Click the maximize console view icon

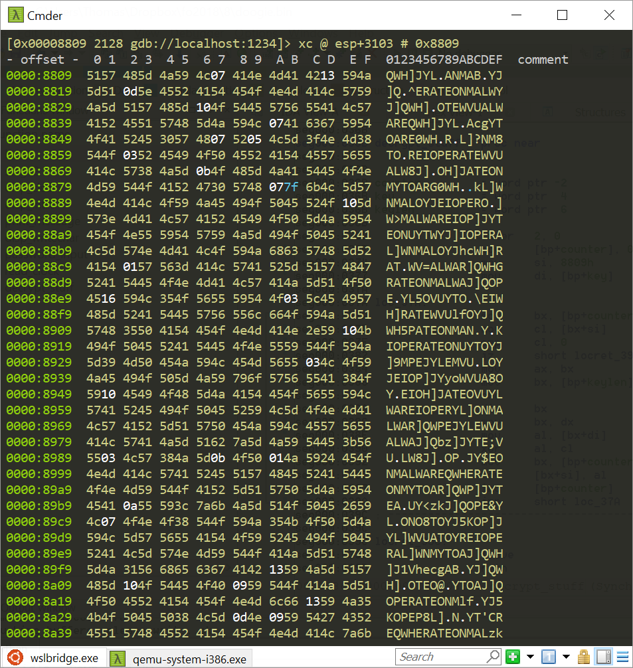tap(603, 656)
